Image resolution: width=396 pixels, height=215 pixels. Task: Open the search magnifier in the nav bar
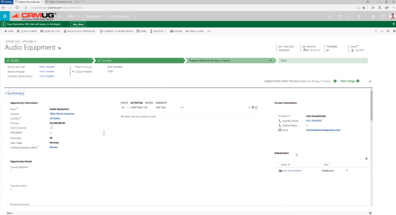click(x=330, y=16)
